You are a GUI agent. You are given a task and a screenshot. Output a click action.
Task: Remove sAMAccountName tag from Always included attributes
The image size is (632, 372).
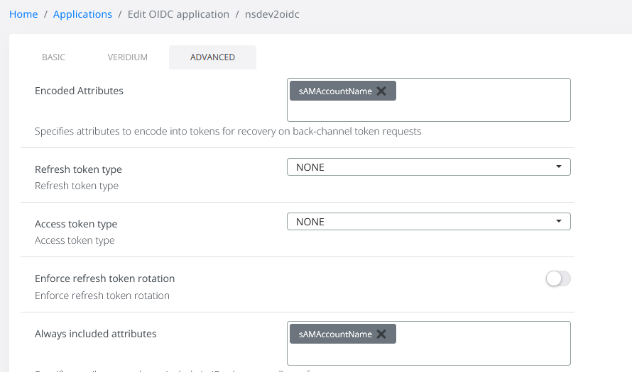(381, 334)
